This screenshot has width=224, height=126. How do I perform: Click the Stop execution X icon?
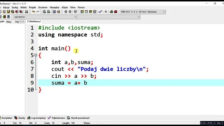click(106, 12)
